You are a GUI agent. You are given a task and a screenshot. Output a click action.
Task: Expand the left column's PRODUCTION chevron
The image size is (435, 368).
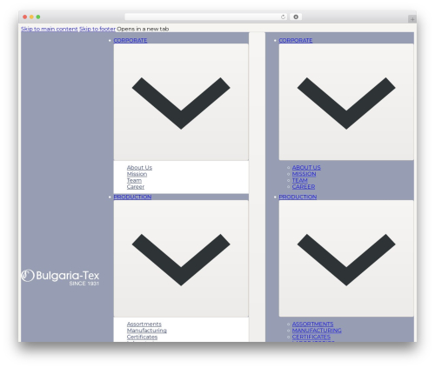click(x=181, y=258)
